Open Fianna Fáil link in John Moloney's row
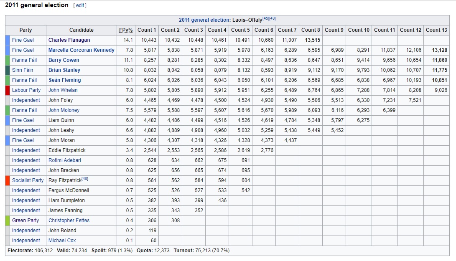The height and width of the screenshot is (261, 456). pyautogui.click(x=24, y=110)
